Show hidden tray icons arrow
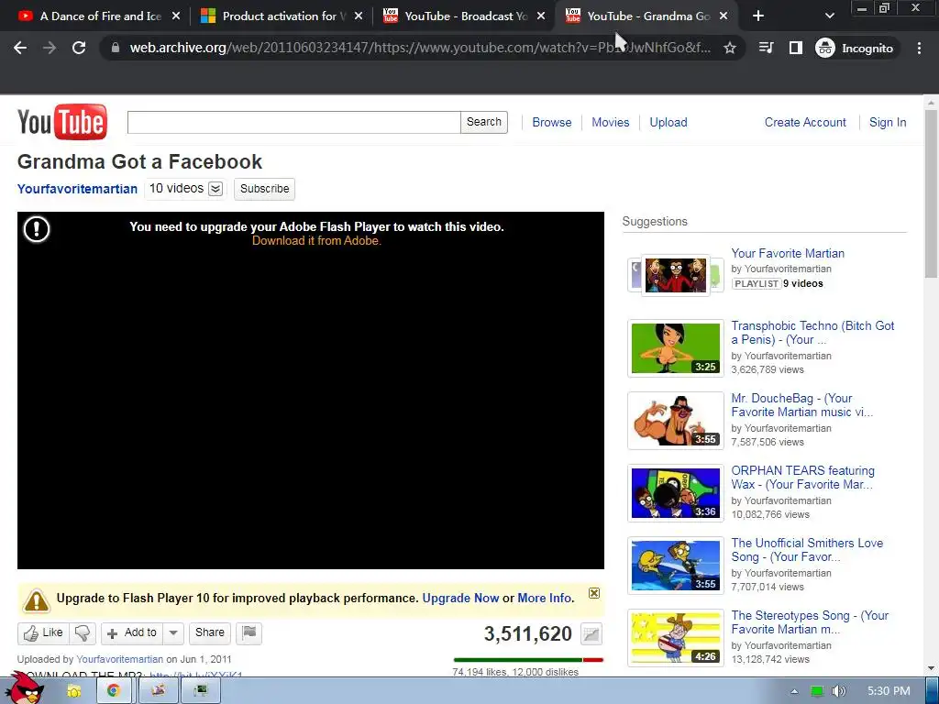939x704 pixels. (x=794, y=691)
